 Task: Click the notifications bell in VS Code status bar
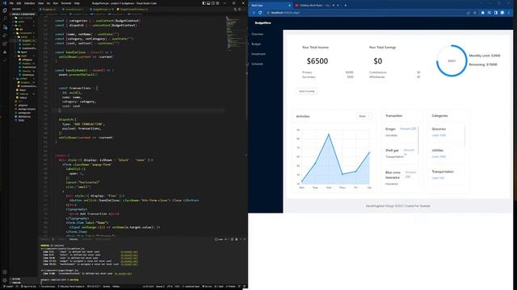click(244, 287)
